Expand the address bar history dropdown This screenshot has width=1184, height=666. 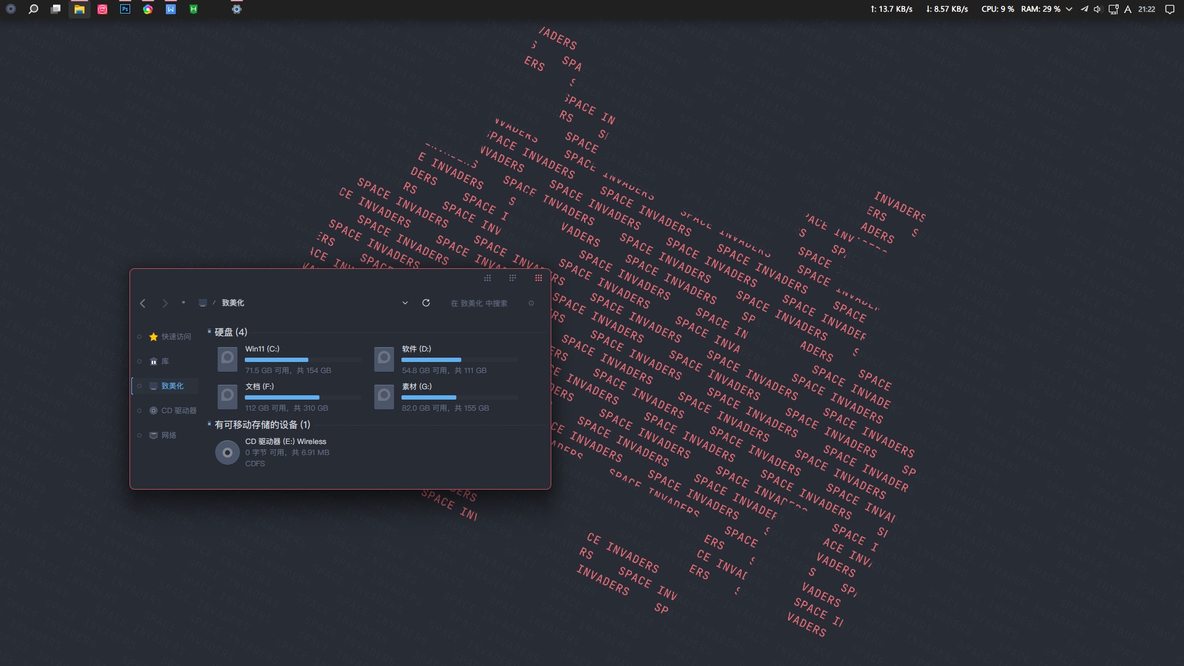coord(405,303)
